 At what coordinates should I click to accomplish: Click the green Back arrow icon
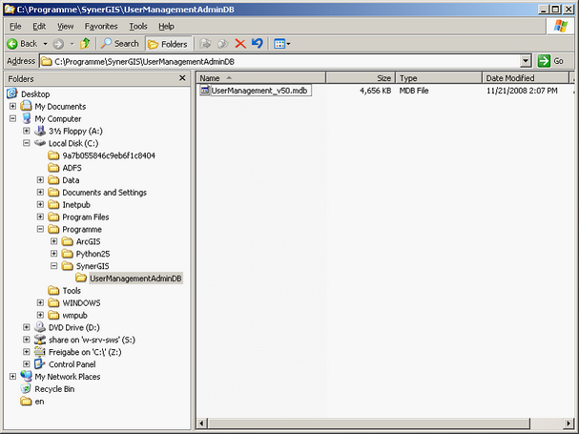[12, 44]
